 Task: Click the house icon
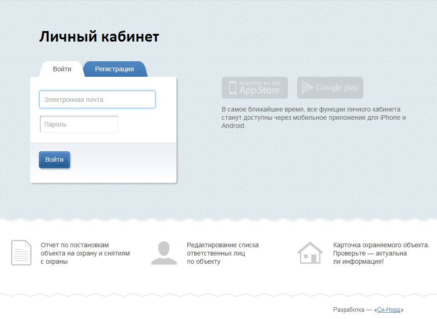310,253
